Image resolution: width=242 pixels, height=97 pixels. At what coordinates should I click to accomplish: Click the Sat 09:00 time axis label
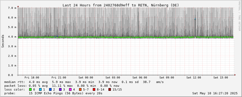[167, 77]
